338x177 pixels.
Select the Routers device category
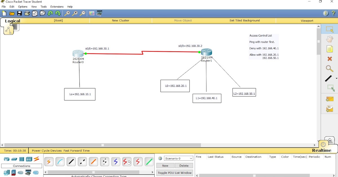coord(6,159)
